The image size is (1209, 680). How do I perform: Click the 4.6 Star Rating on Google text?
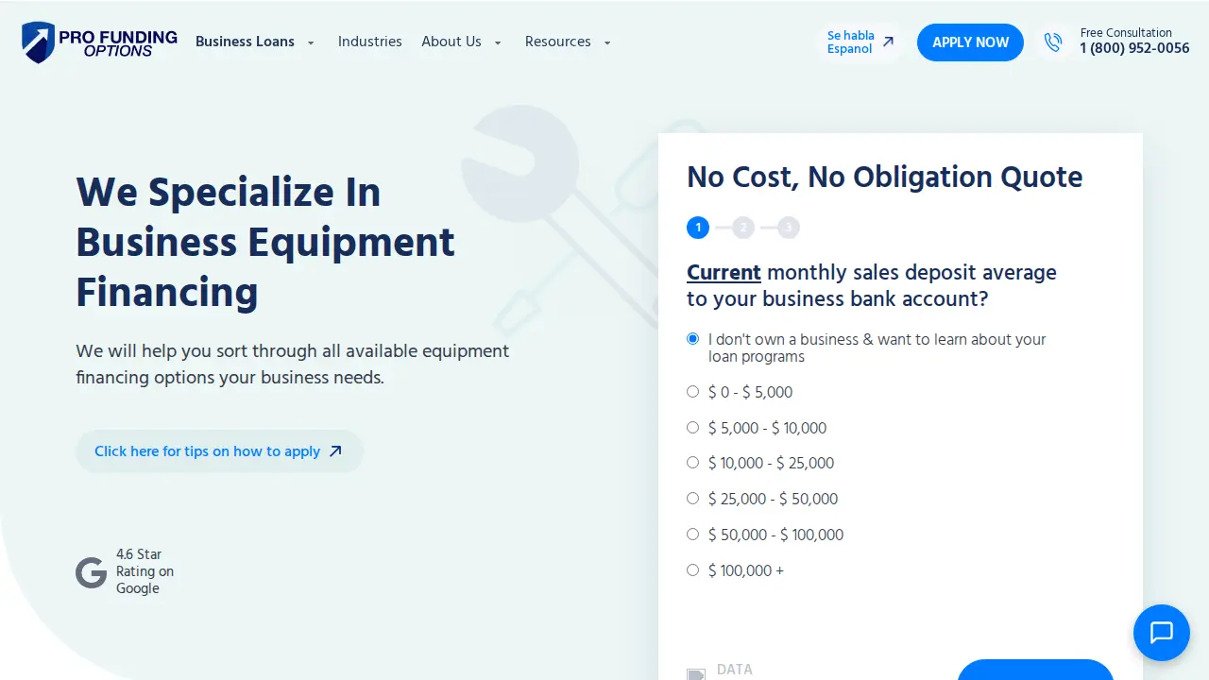(x=145, y=571)
